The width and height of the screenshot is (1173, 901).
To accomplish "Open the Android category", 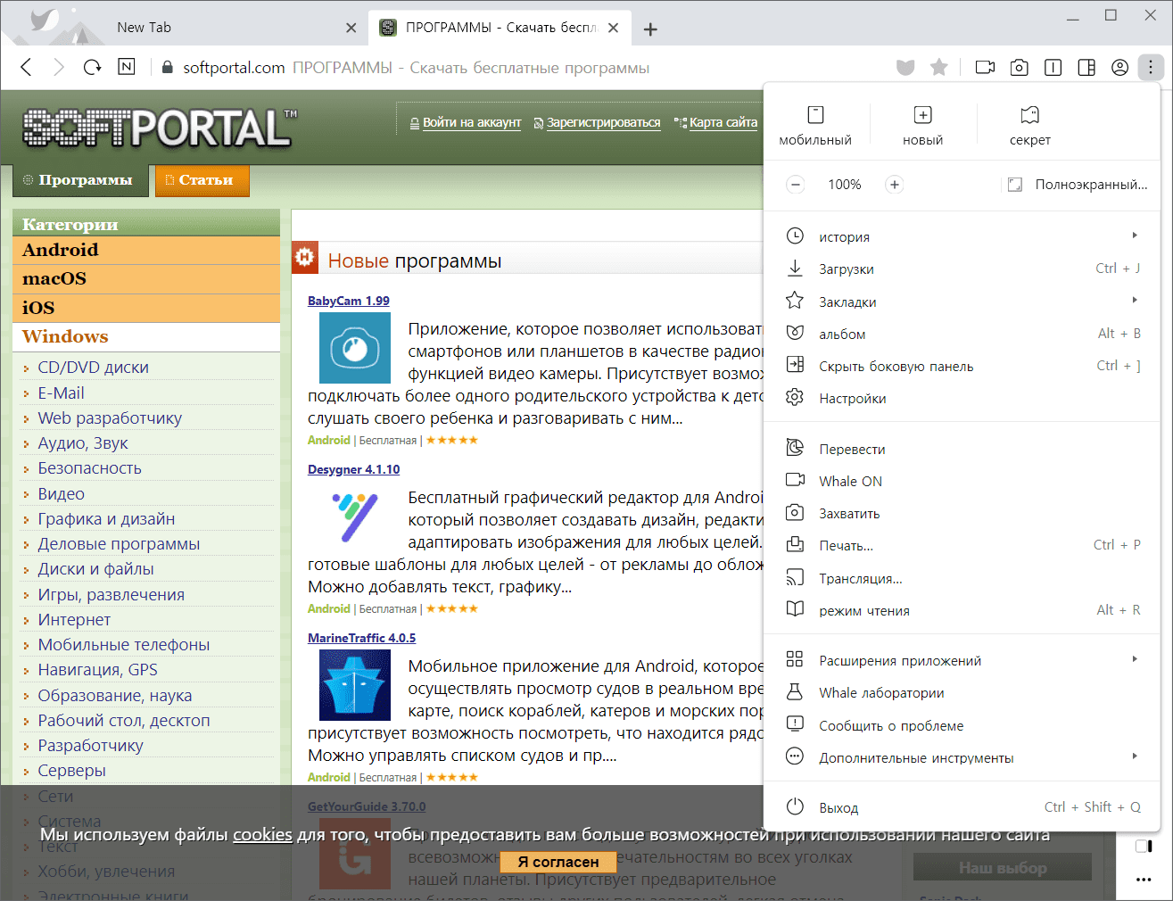I will [146, 250].
